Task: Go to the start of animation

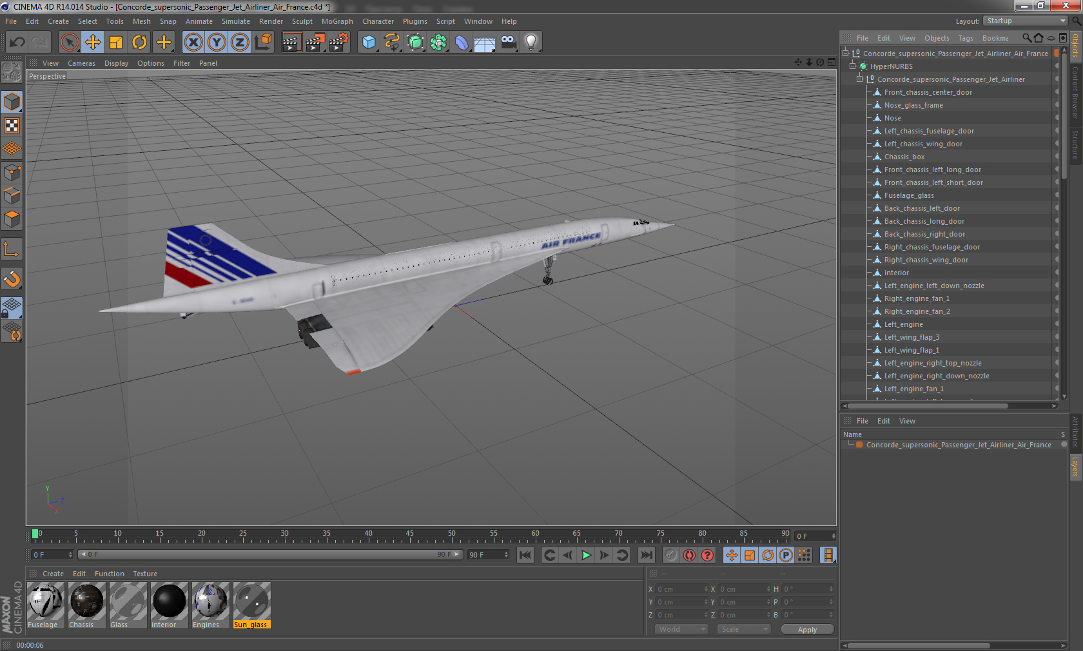Action: click(525, 555)
